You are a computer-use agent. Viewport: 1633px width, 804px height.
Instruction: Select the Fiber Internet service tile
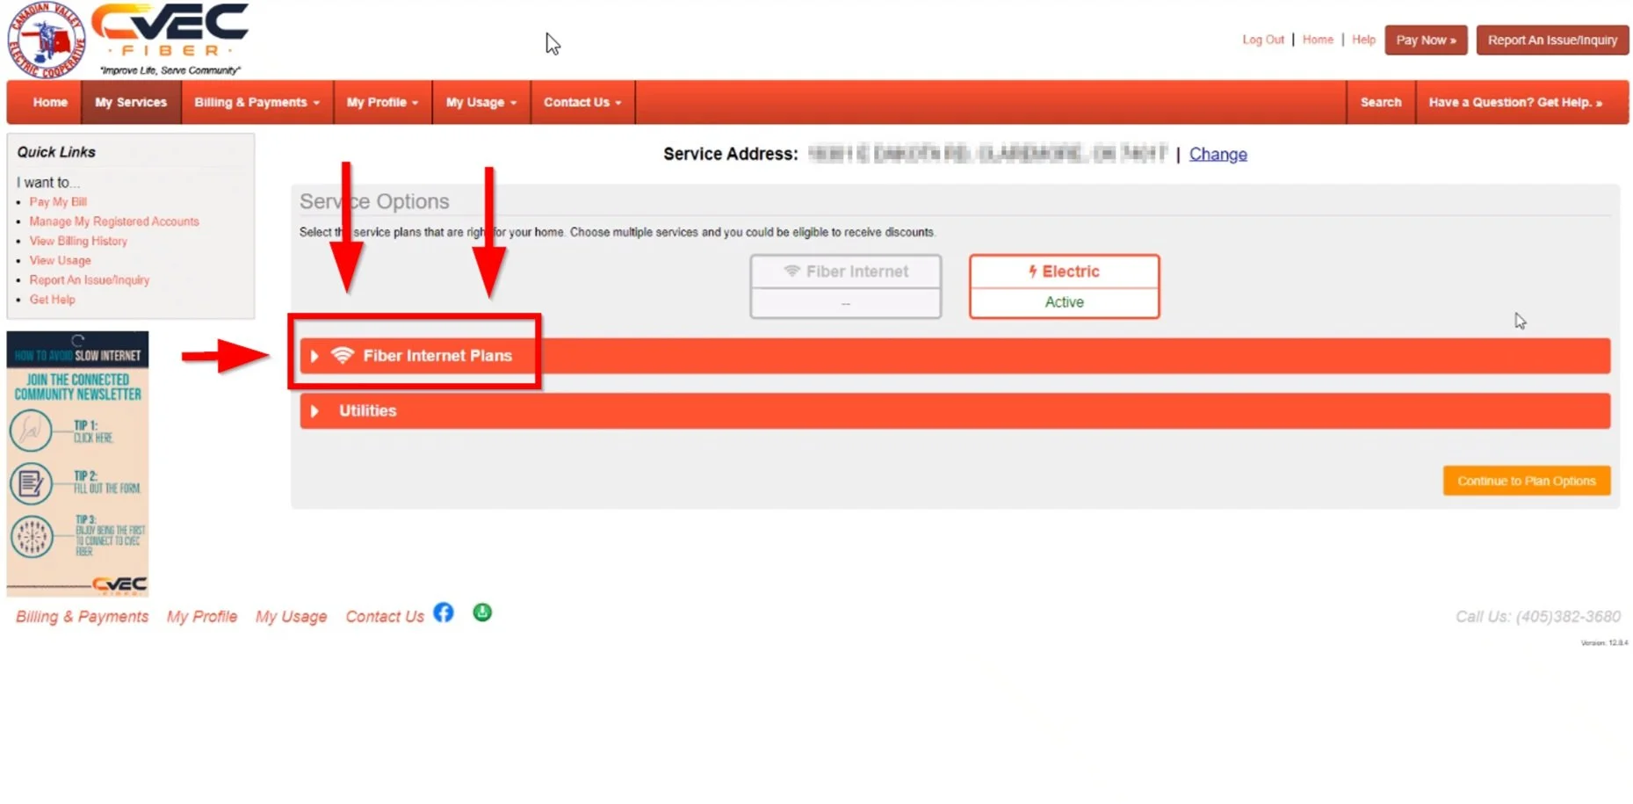pos(845,286)
